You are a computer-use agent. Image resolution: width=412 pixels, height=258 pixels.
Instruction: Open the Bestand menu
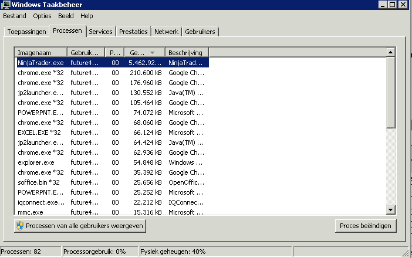[x=15, y=16]
